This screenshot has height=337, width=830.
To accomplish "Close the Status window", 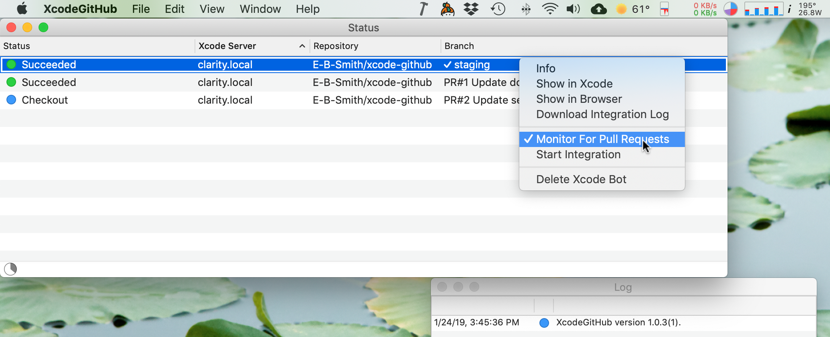I will (11, 27).
